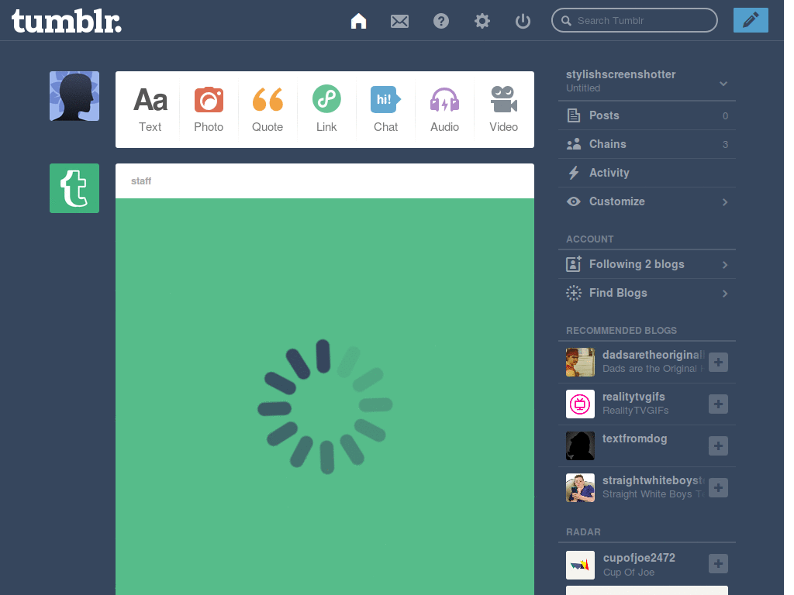Click the realitytvgifs avatar thumbnail
The width and height of the screenshot is (794, 595).
pyautogui.click(x=580, y=404)
